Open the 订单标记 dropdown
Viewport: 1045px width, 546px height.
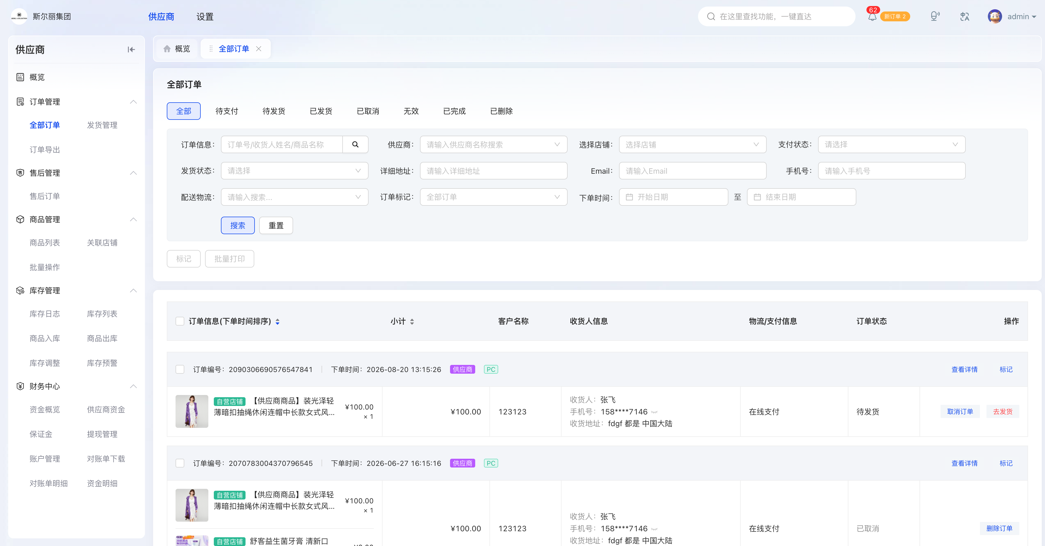pyautogui.click(x=493, y=197)
